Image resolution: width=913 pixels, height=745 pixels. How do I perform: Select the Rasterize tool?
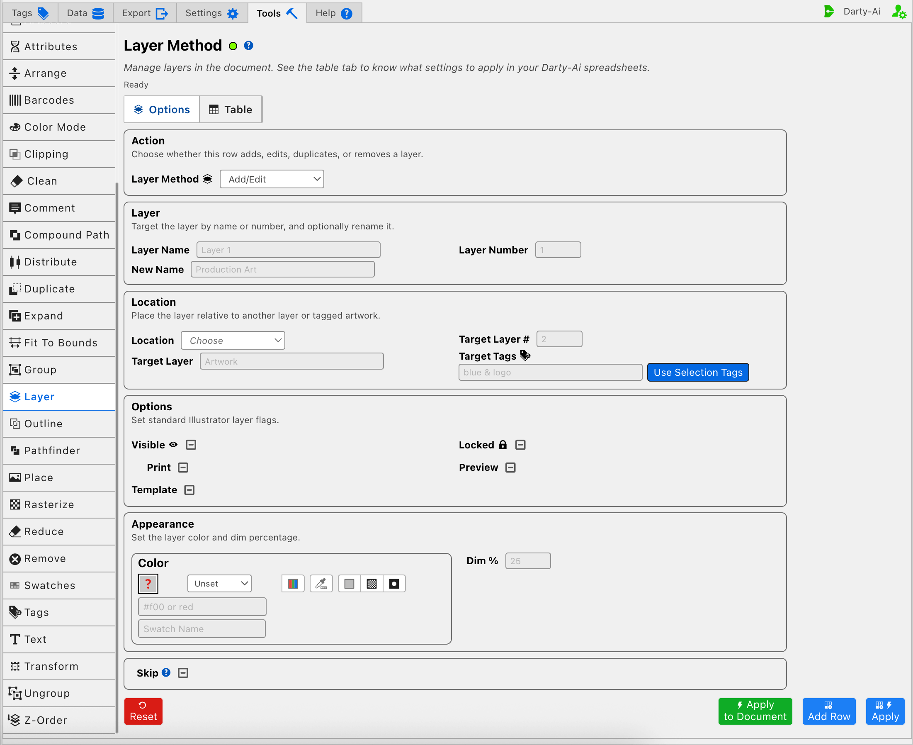pyautogui.click(x=59, y=505)
